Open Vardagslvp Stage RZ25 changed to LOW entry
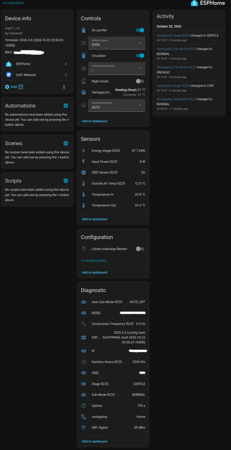The height and width of the screenshot is (450, 231). coord(189,88)
